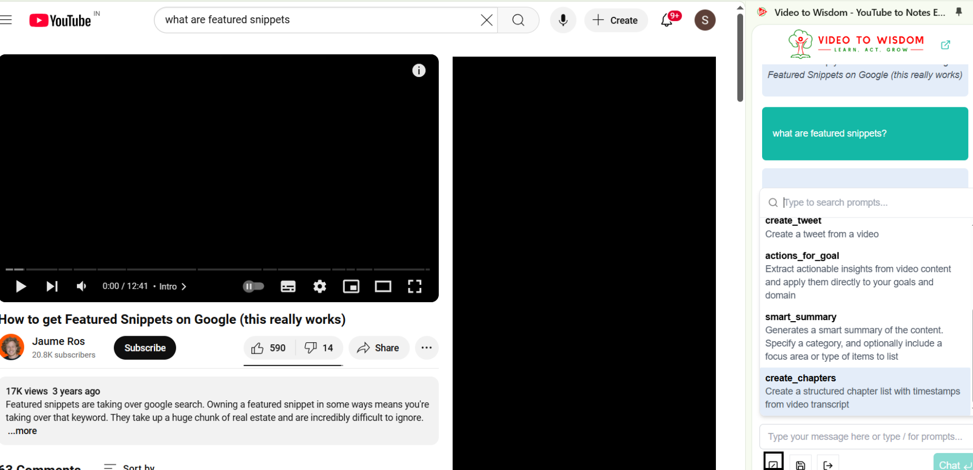Open comments Sort by menu
This screenshot has height=470, width=973.
click(x=129, y=467)
